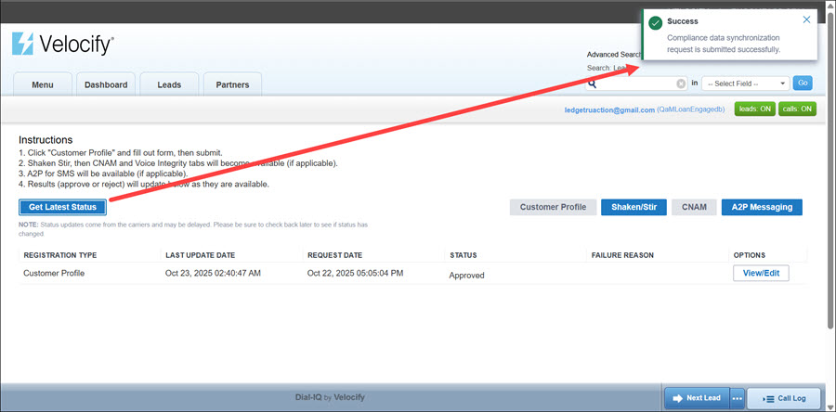Dismiss the Success notification with the X
Viewport: 836px width, 412px height.
coord(806,19)
